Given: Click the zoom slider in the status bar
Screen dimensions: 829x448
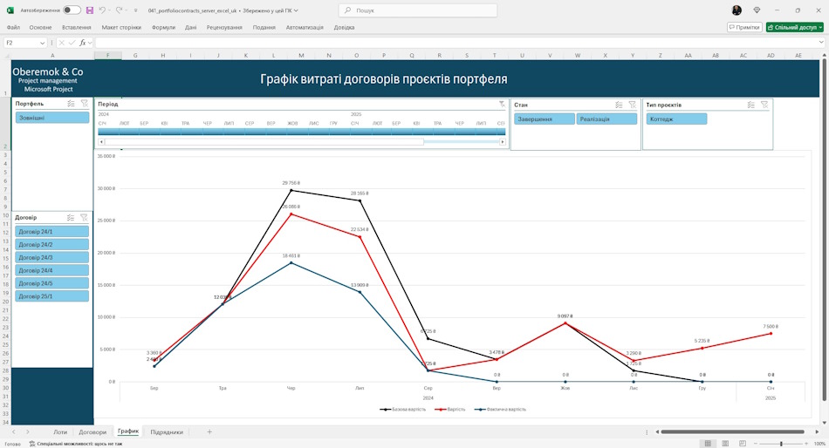Looking at the screenshot, I should pyautogui.click(x=781, y=444).
